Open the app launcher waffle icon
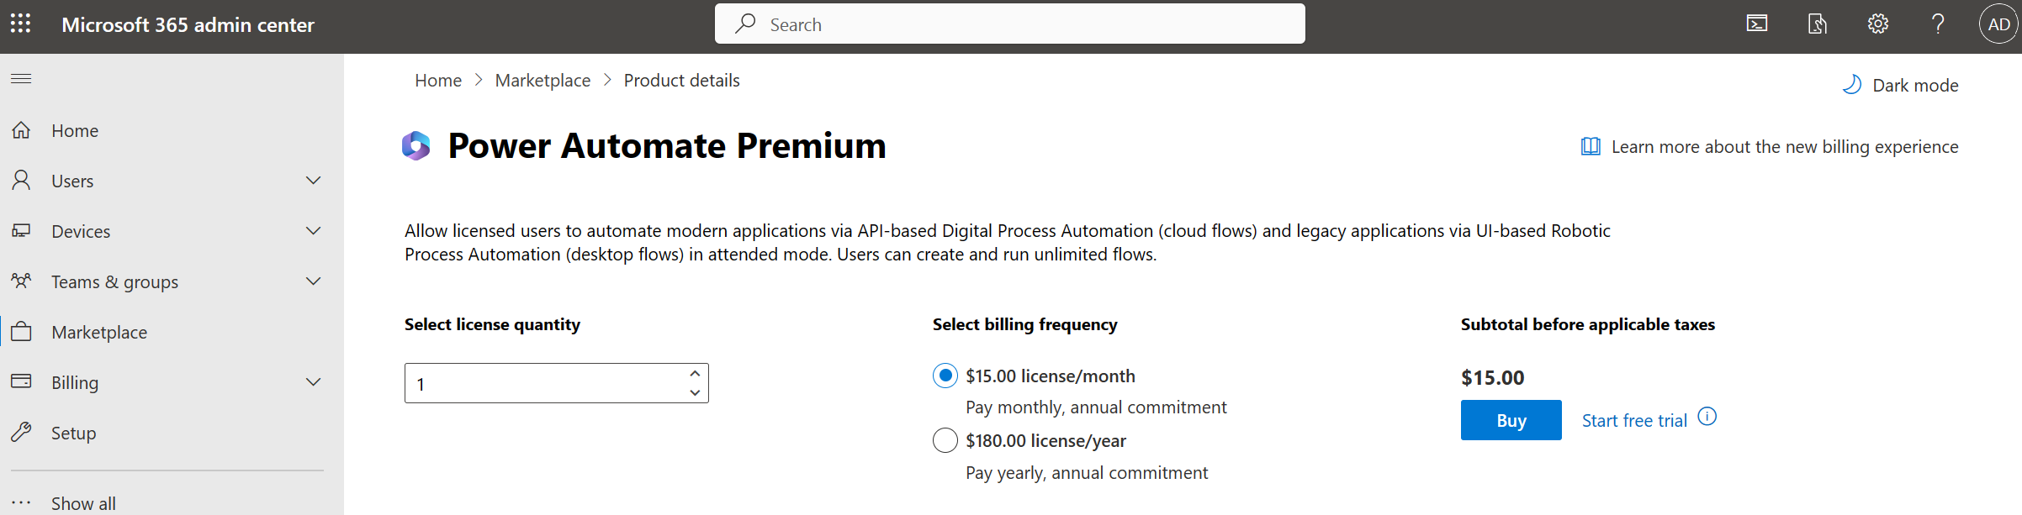The image size is (2022, 515). click(21, 24)
